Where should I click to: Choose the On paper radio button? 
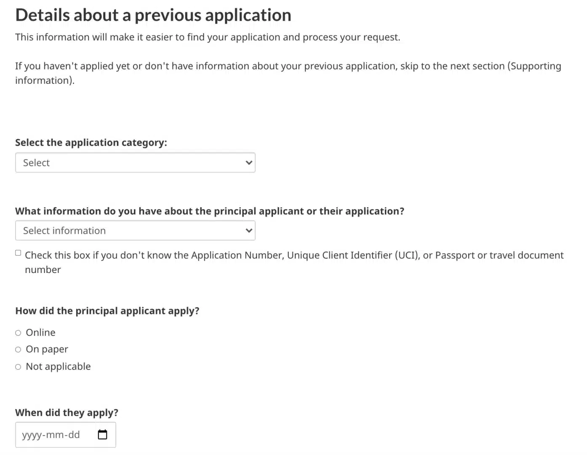click(18, 350)
